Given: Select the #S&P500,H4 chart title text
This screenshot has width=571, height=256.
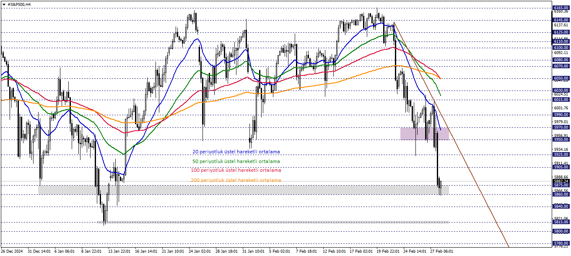Looking at the screenshot, I should click(x=18, y=4).
